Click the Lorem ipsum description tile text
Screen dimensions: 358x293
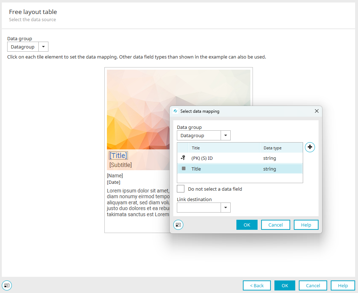(138, 203)
